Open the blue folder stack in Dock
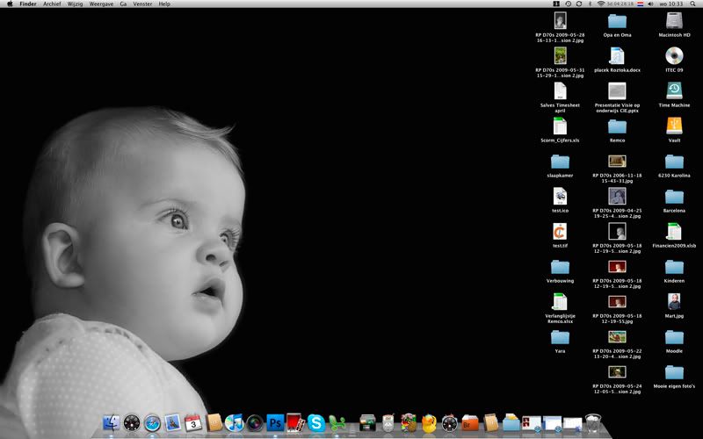The image size is (703, 439). (511, 423)
